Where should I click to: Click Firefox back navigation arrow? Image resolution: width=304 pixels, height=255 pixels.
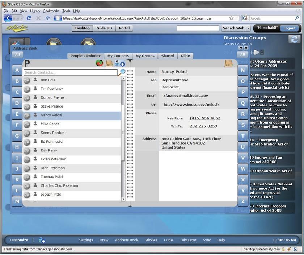click(x=8, y=18)
